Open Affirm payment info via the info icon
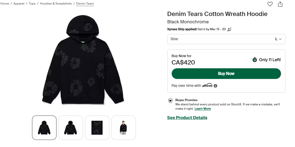The width and height of the screenshot is (295, 147). pos(215,86)
